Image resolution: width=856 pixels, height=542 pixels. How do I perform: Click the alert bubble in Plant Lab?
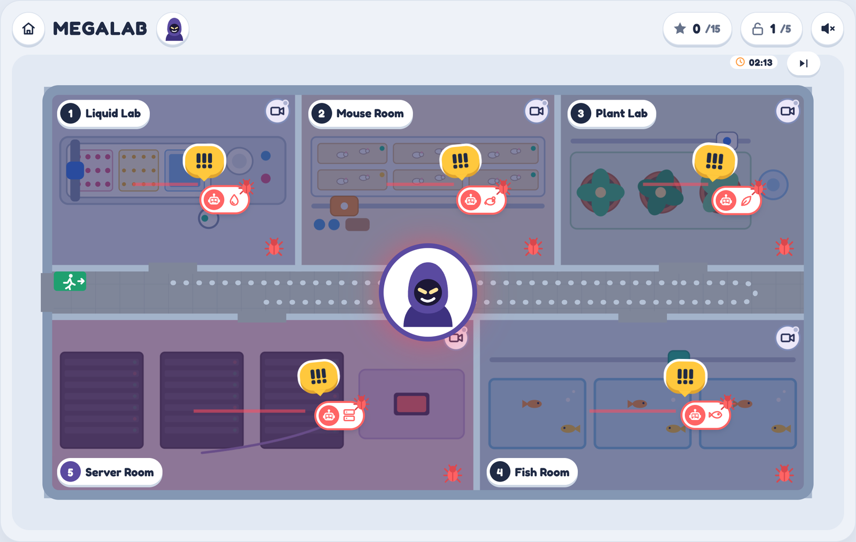tap(715, 162)
